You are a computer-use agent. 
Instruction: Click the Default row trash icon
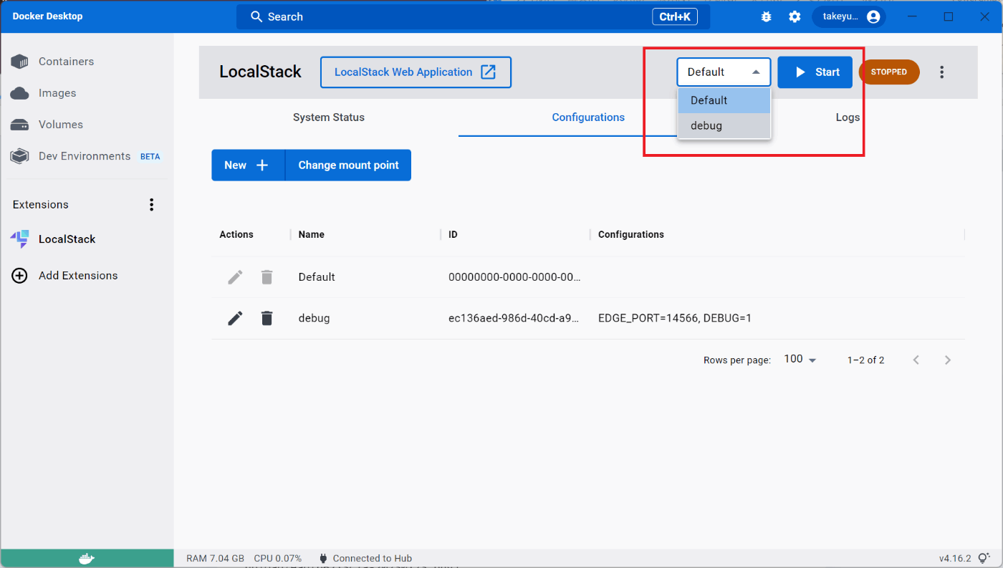(267, 276)
